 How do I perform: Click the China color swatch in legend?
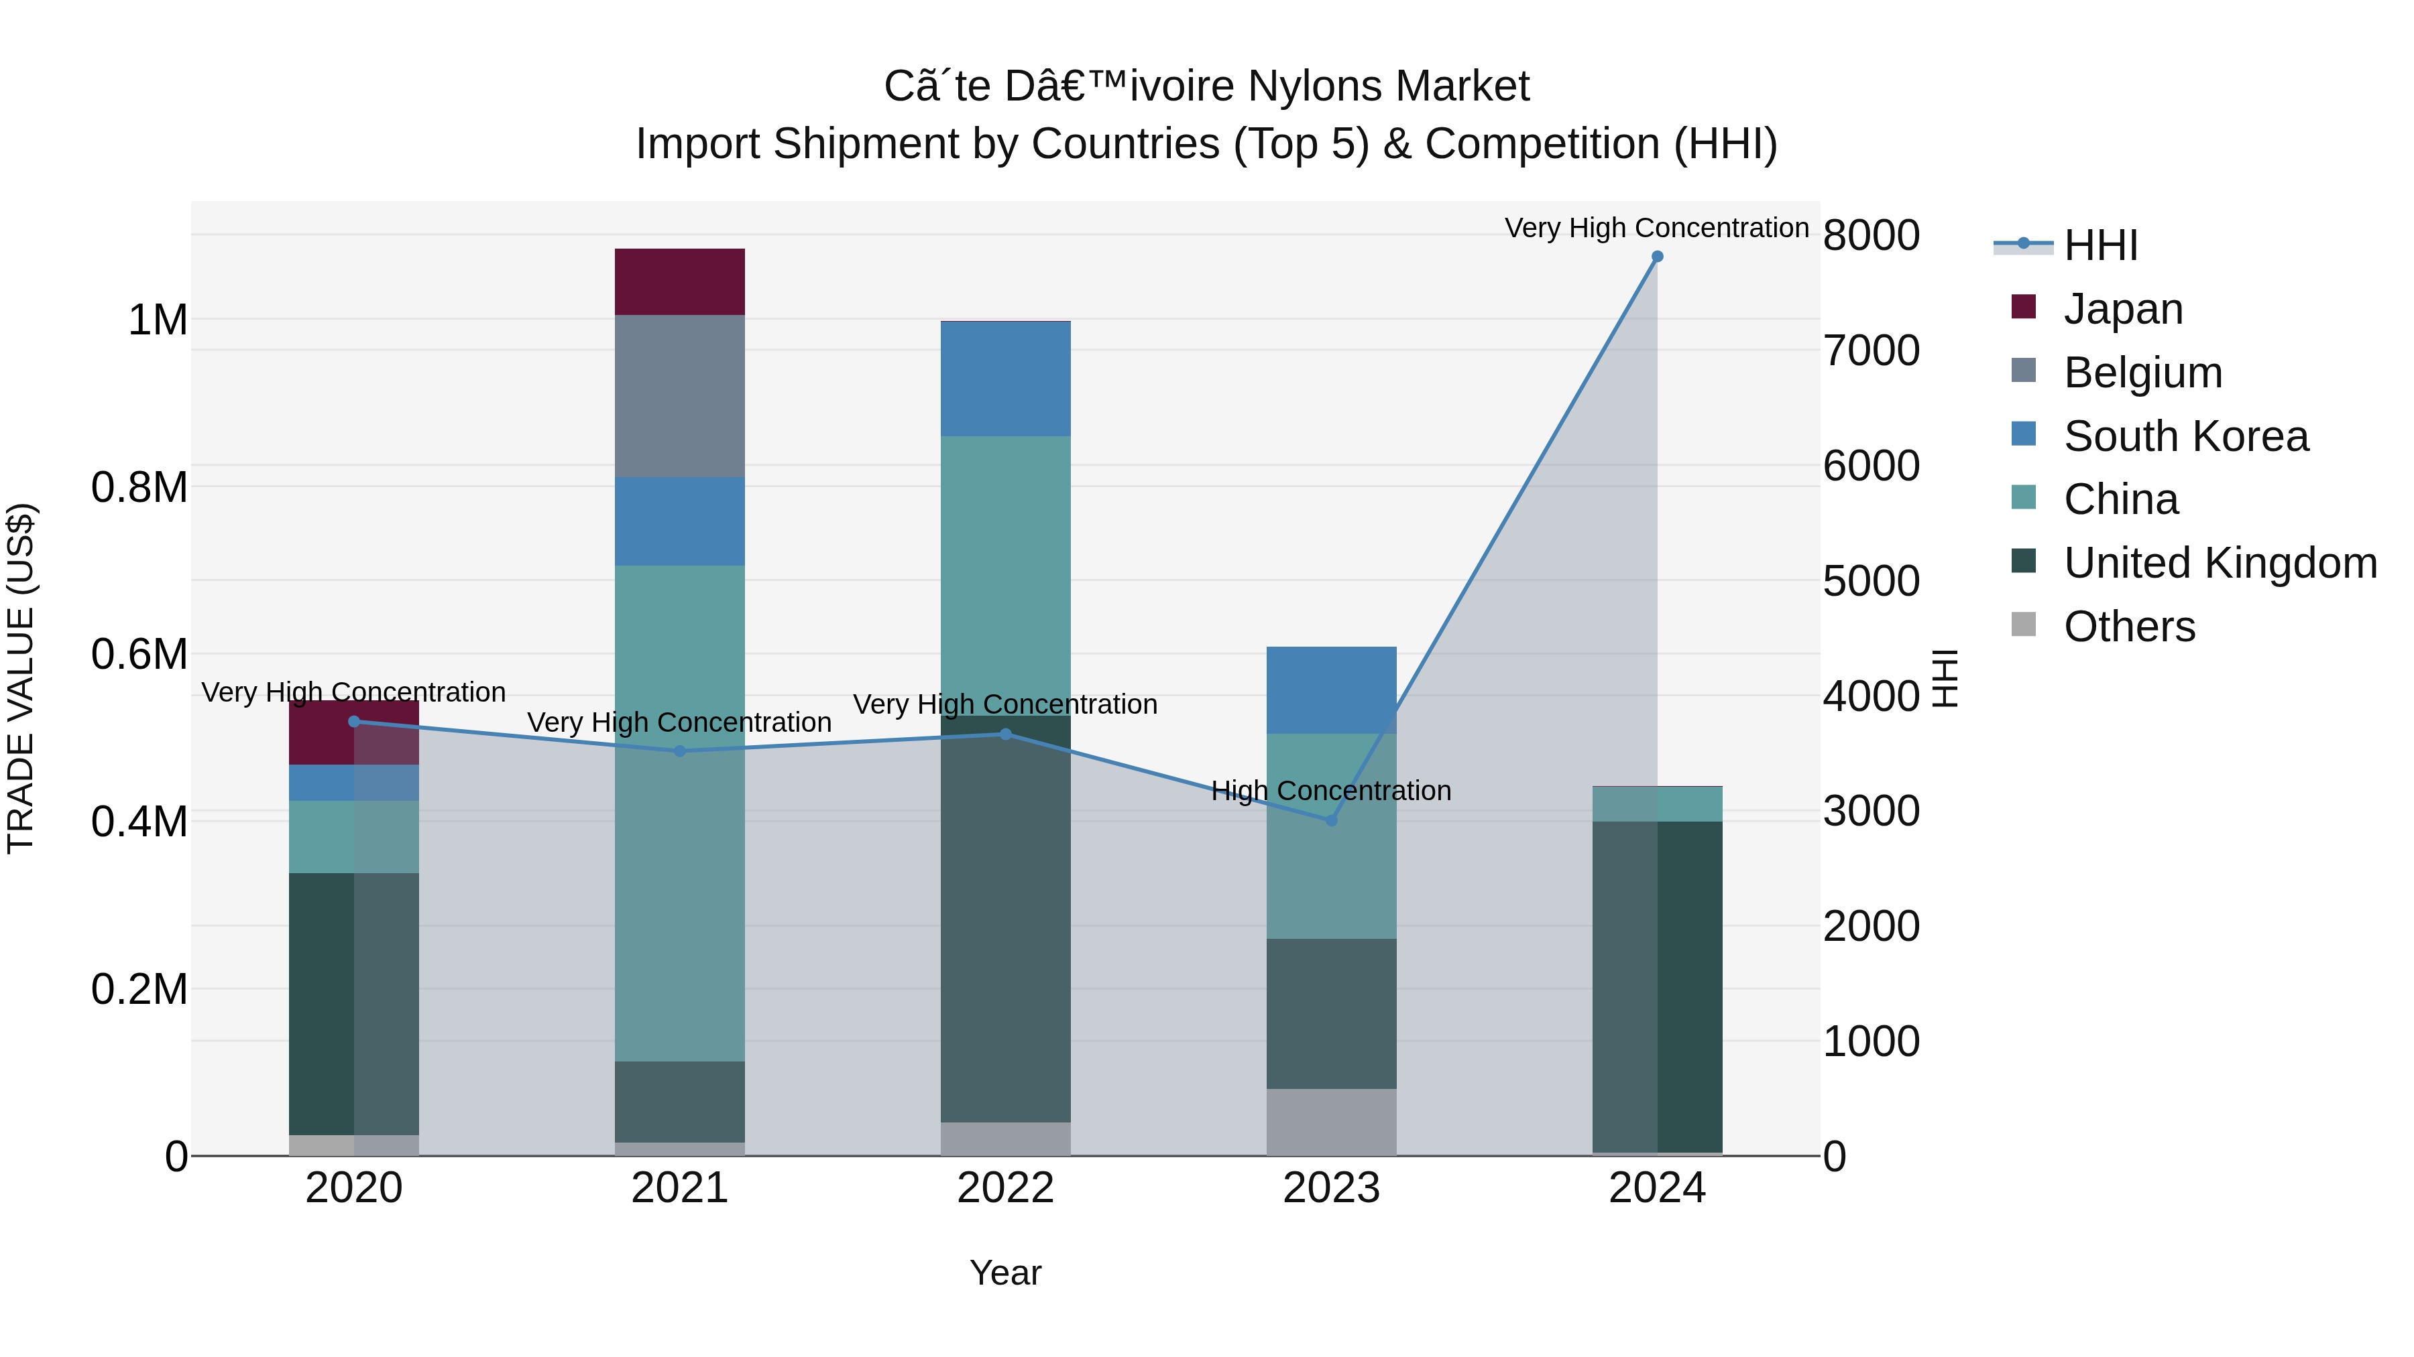(2024, 497)
